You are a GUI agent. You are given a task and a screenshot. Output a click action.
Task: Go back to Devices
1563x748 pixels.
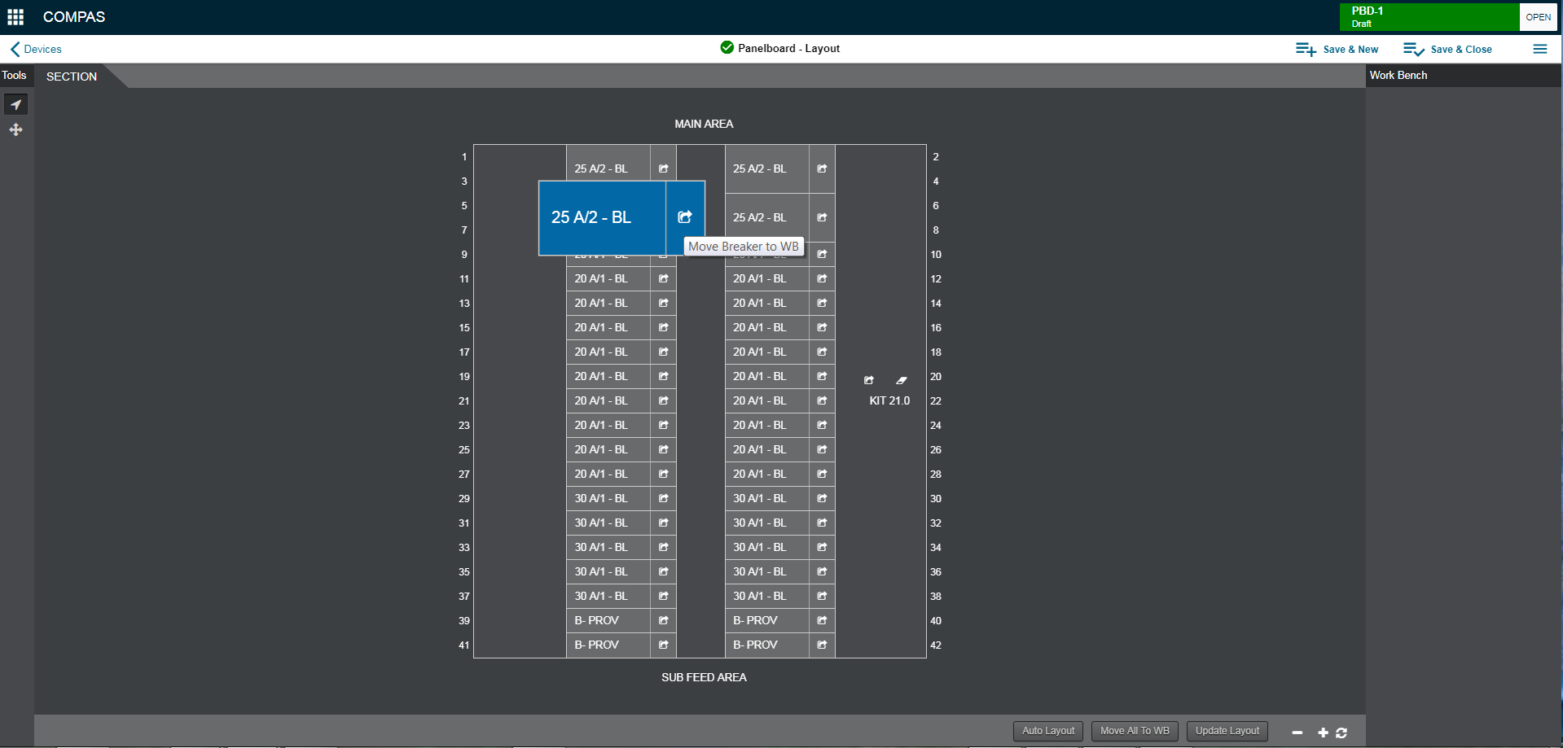click(36, 49)
